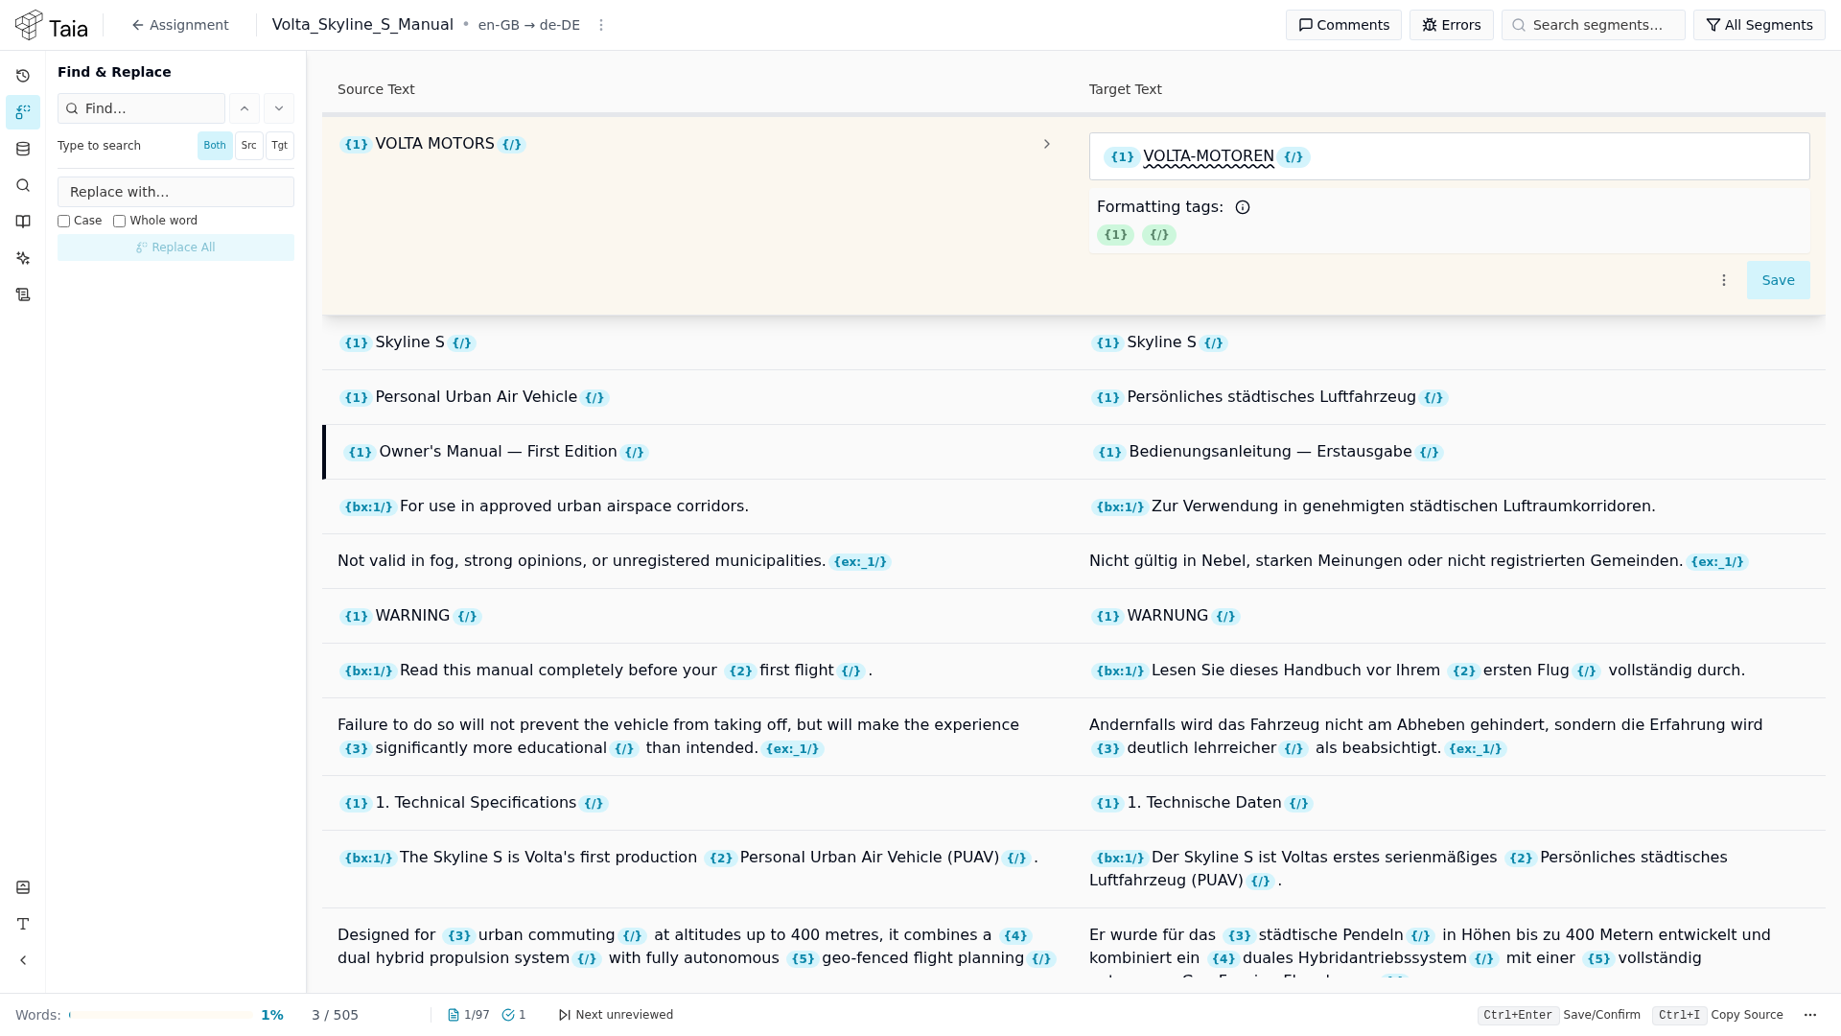
Task: Click the formatting tags info icon
Action: (x=1243, y=207)
